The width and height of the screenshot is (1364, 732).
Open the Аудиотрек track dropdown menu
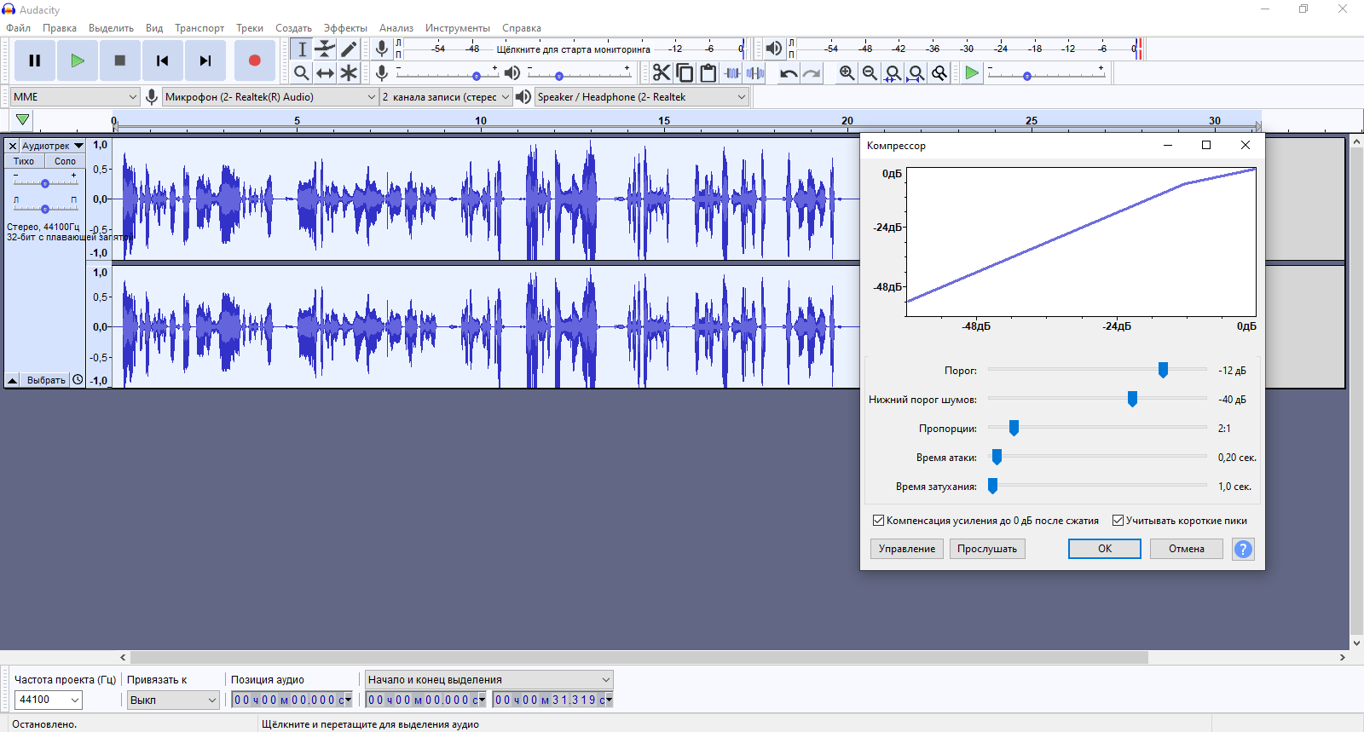pyautogui.click(x=52, y=146)
